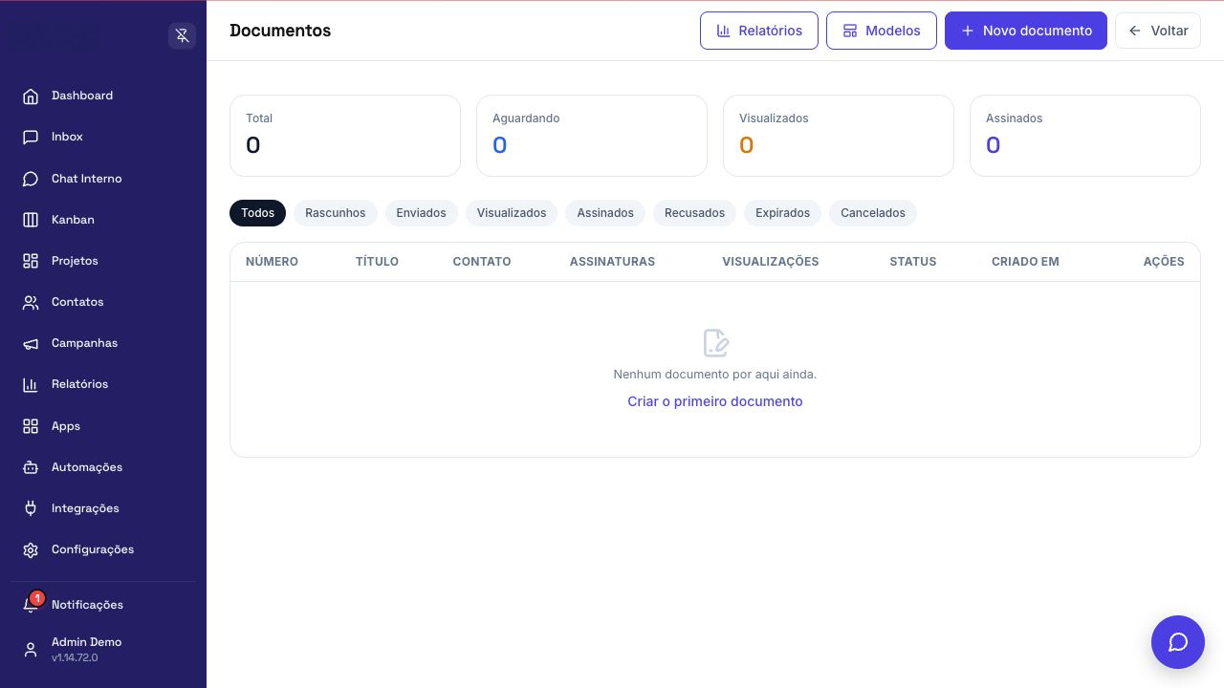Select the Automações robot icon
The height and width of the screenshot is (688, 1224).
pyautogui.click(x=31, y=467)
